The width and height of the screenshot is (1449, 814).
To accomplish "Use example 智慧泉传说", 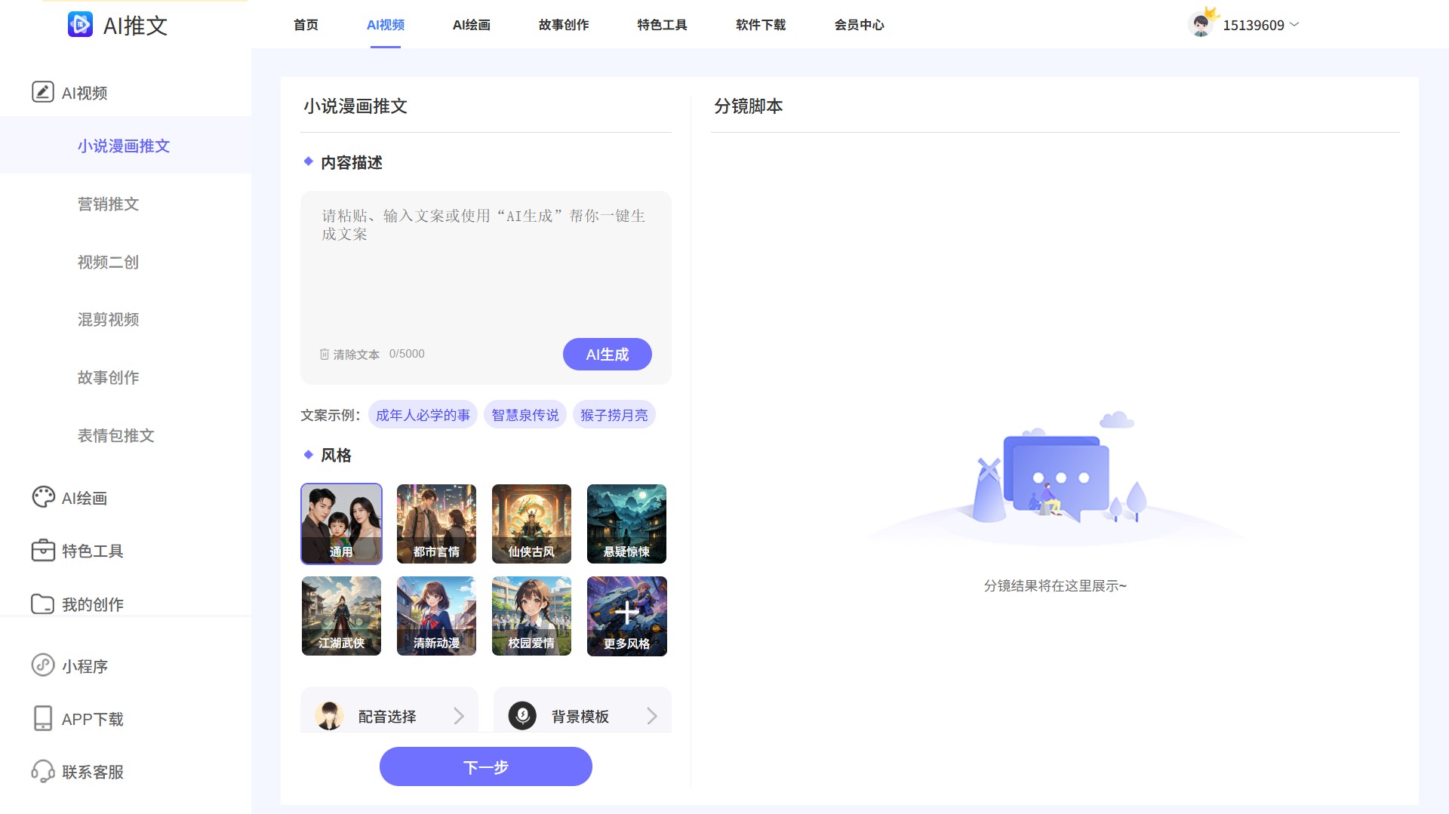I will pos(525,415).
